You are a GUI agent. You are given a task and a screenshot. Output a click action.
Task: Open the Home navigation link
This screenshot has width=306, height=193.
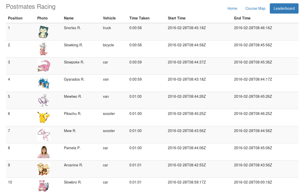click(232, 8)
